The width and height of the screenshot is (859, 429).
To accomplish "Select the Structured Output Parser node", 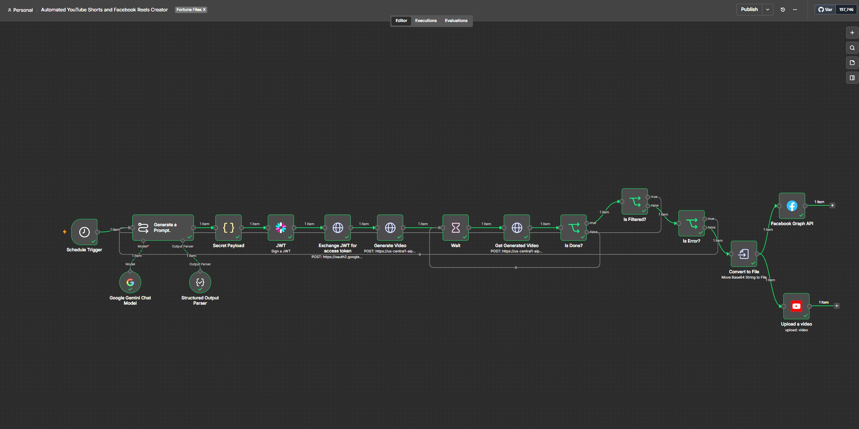I will 200,282.
